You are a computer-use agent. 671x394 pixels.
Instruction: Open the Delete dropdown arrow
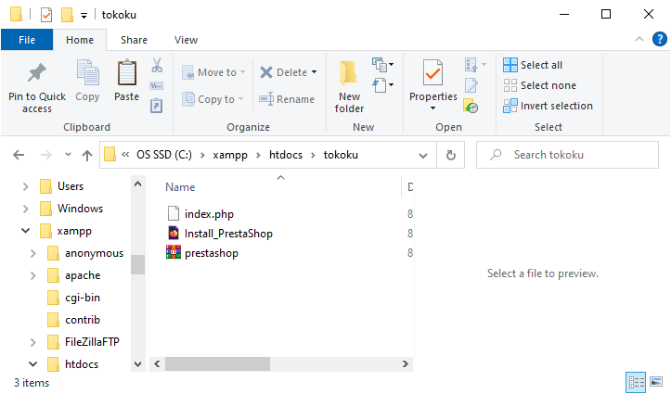pyautogui.click(x=314, y=72)
